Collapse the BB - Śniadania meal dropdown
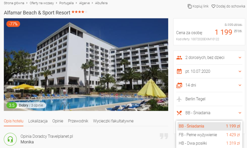The image size is (247, 148). coord(240,113)
